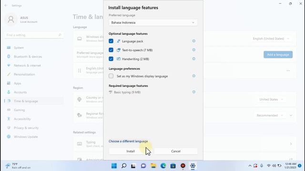
Task: Open System settings in sidebar
Action: 34,47
